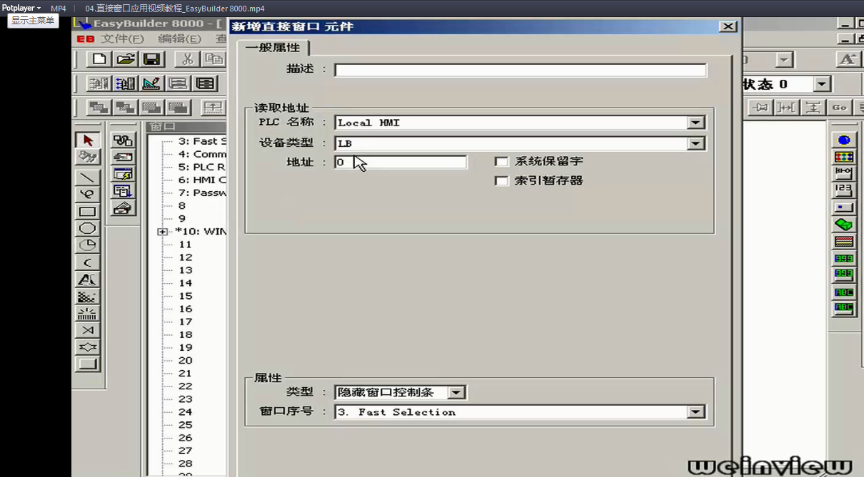Select the 一般属性 tab
Viewport: 864px width, 477px height.
click(x=273, y=48)
